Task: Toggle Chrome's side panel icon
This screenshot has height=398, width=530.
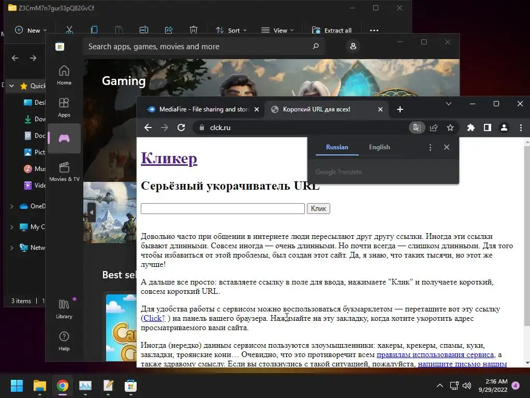Action: (x=488, y=127)
